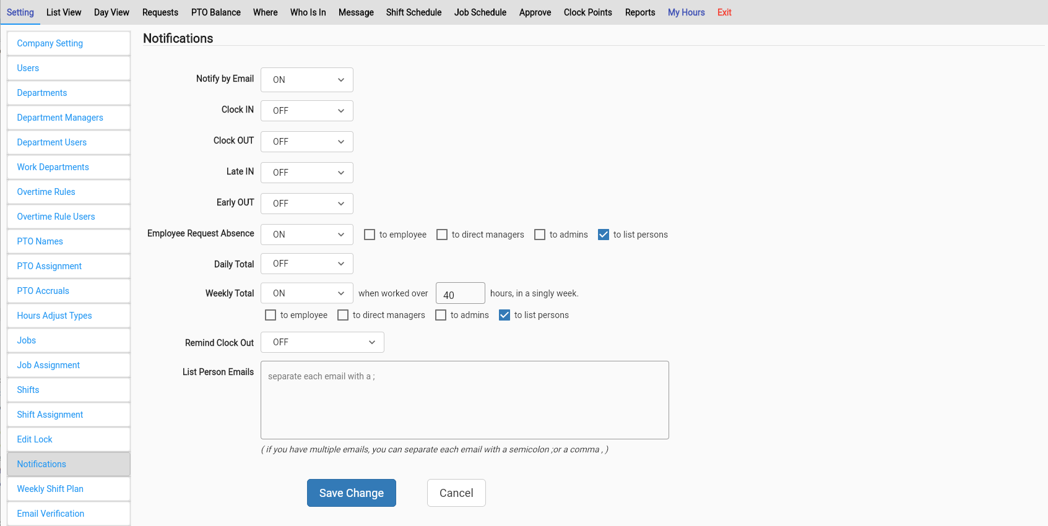
Task: Open the Notify by Email dropdown
Action: [307, 80]
